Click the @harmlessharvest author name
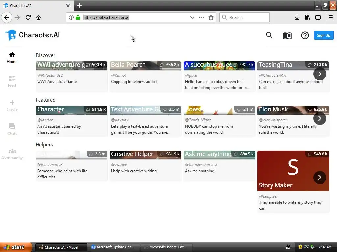337x252 pixels. 201,165
